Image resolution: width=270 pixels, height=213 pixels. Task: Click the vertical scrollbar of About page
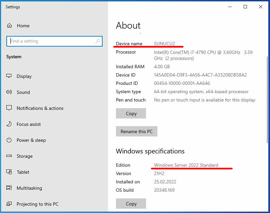267,100
